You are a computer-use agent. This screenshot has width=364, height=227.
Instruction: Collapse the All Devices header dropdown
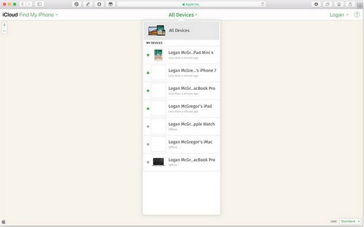pos(183,15)
